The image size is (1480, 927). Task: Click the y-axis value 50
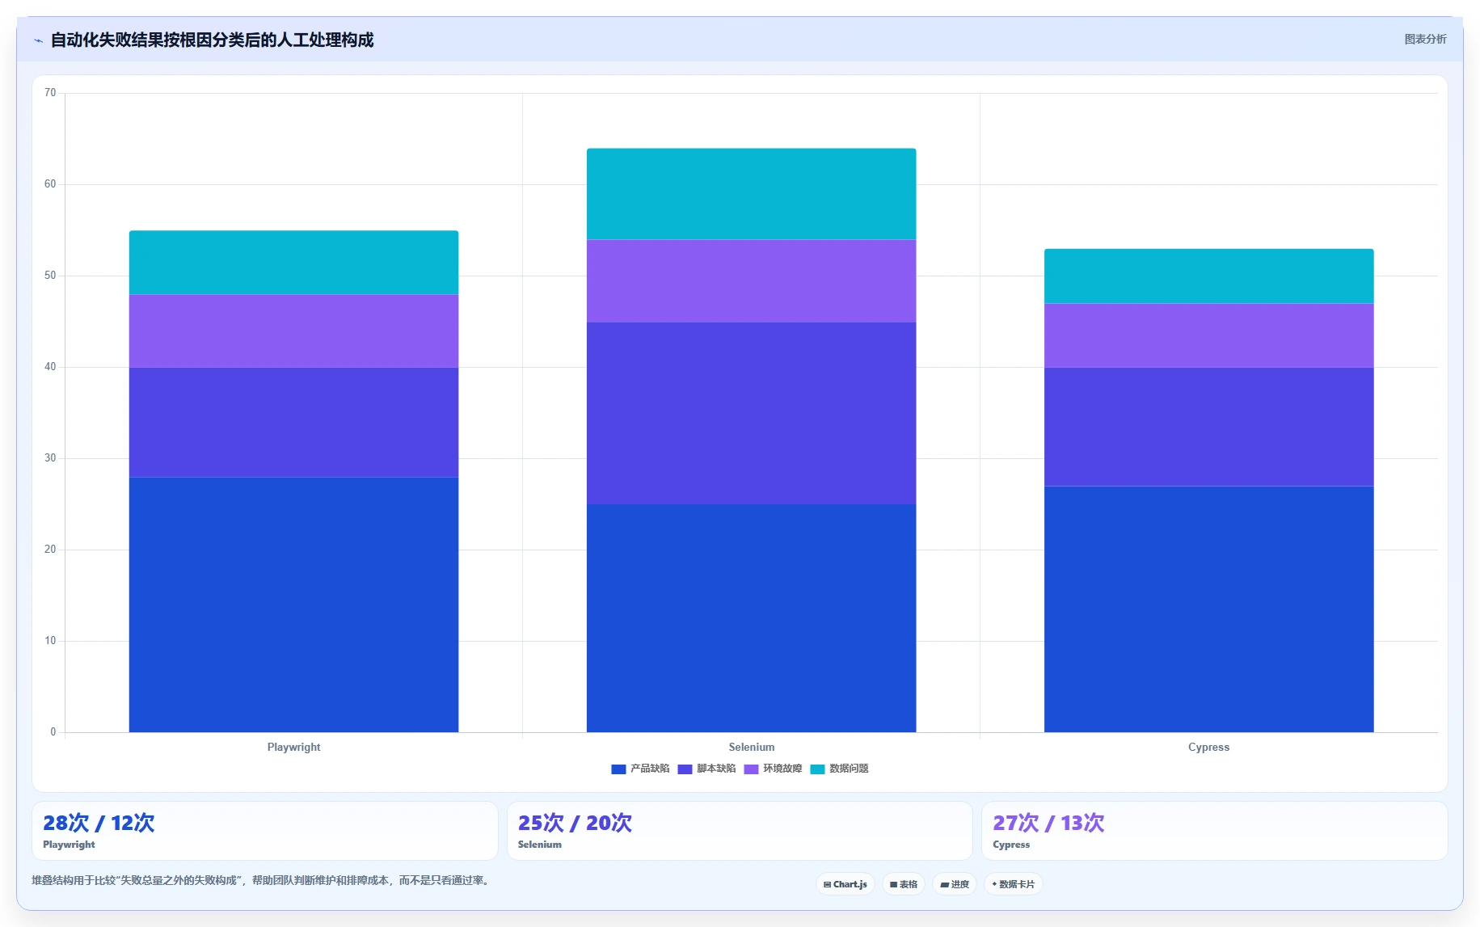coord(50,276)
